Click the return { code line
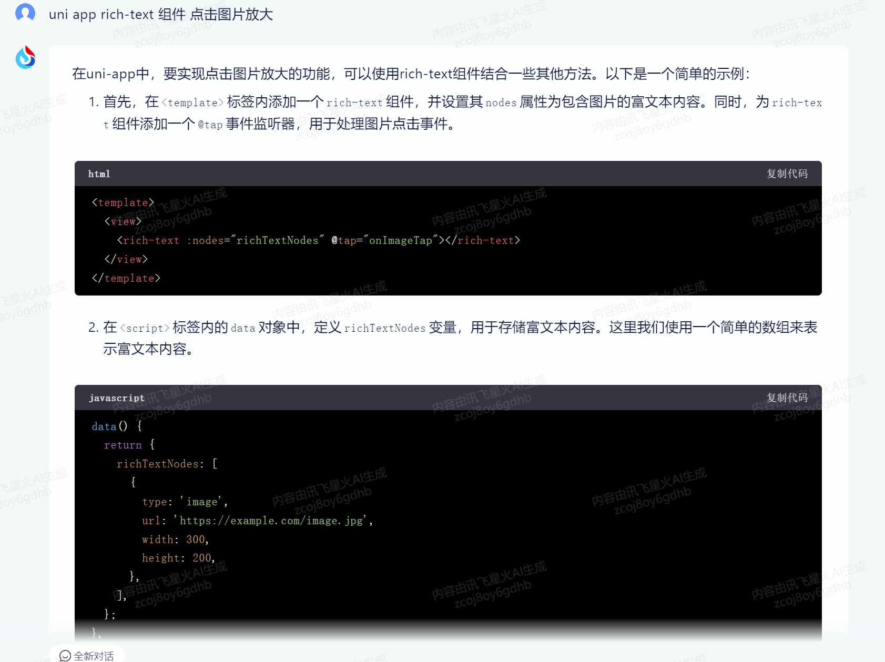This screenshot has height=662, width=885. (x=129, y=445)
